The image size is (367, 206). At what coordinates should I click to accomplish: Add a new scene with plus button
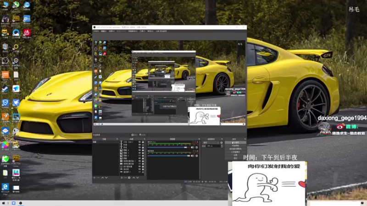[95, 178]
